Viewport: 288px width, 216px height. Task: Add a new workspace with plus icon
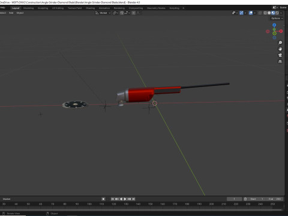(183, 8)
